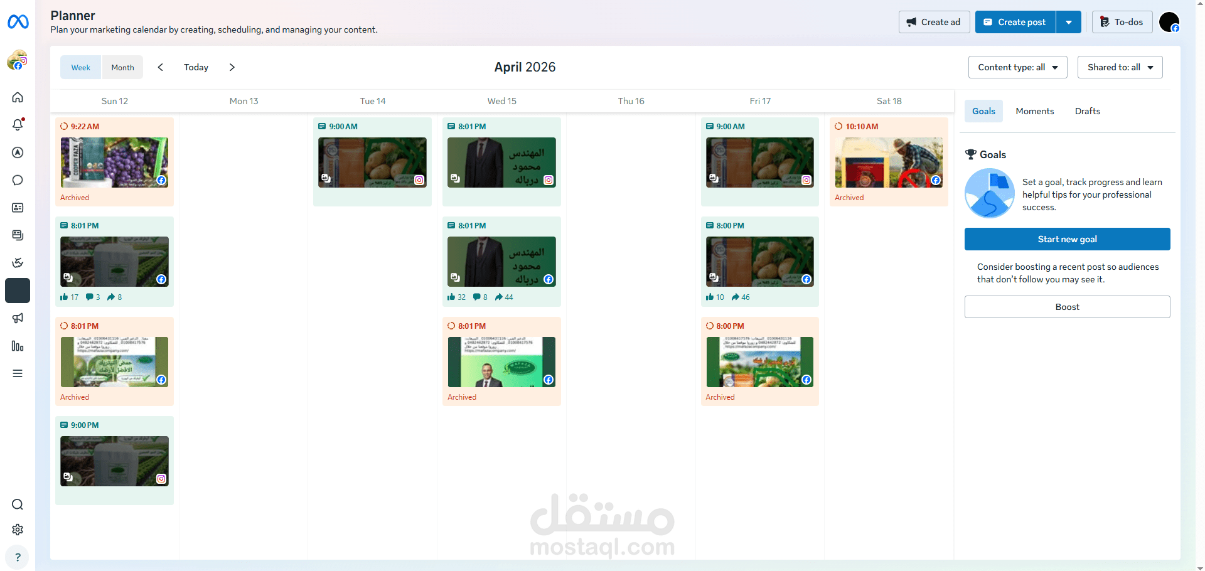Click the Meta logo in the sidebar
The image size is (1205, 571).
click(18, 22)
